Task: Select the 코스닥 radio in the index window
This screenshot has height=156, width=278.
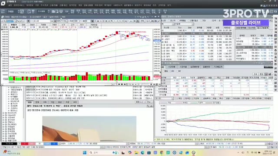Action: (x=169, y=21)
